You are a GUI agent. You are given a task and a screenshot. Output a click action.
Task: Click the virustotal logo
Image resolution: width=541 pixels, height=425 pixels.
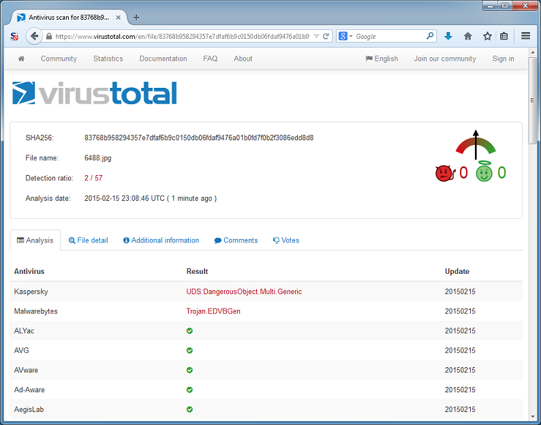click(x=95, y=93)
